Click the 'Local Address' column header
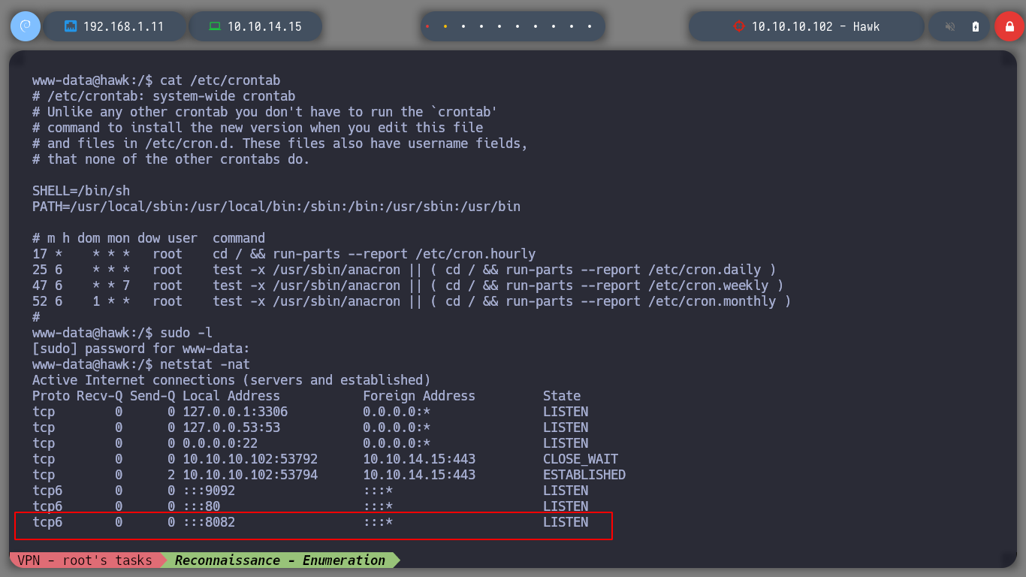 click(x=231, y=396)
